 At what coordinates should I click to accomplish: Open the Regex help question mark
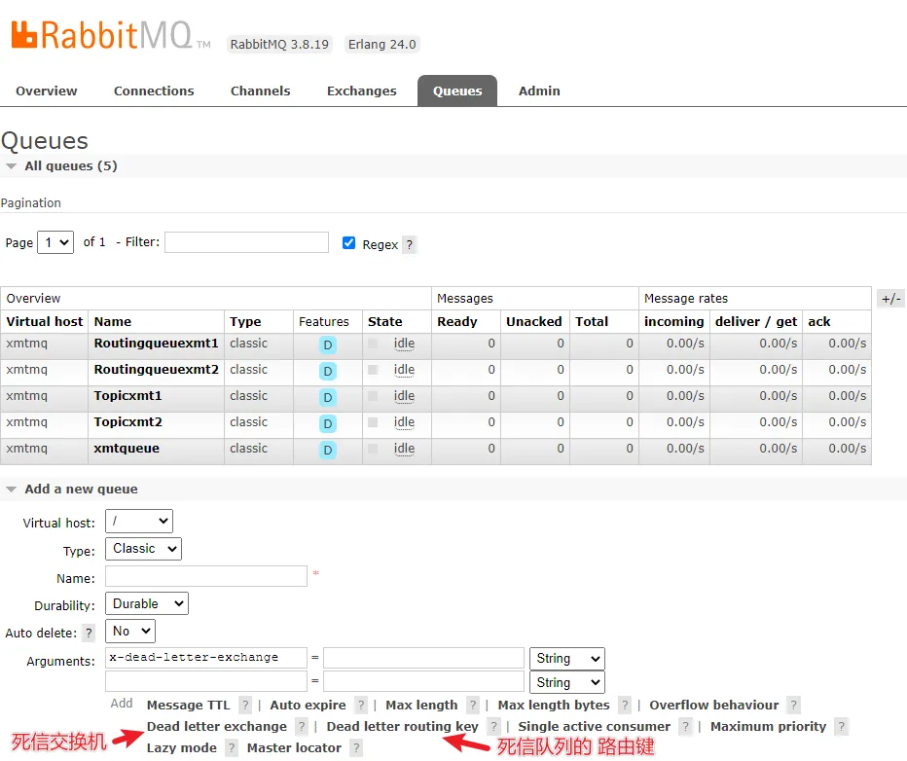coord(410,244)
